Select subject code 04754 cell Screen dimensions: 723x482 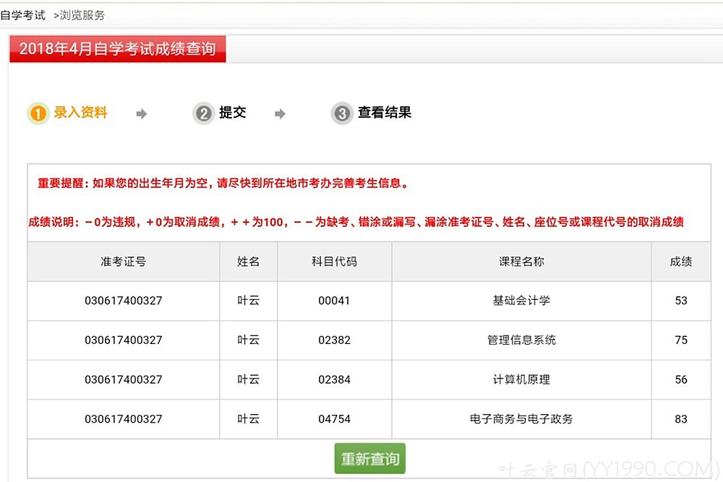pyautogui.click(x=334, y=419)
